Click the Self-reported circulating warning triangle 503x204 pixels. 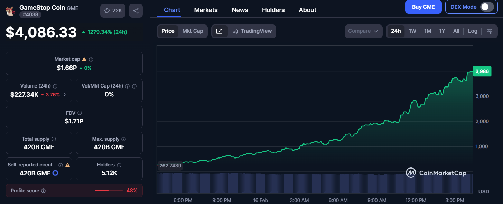coord(67,165)
